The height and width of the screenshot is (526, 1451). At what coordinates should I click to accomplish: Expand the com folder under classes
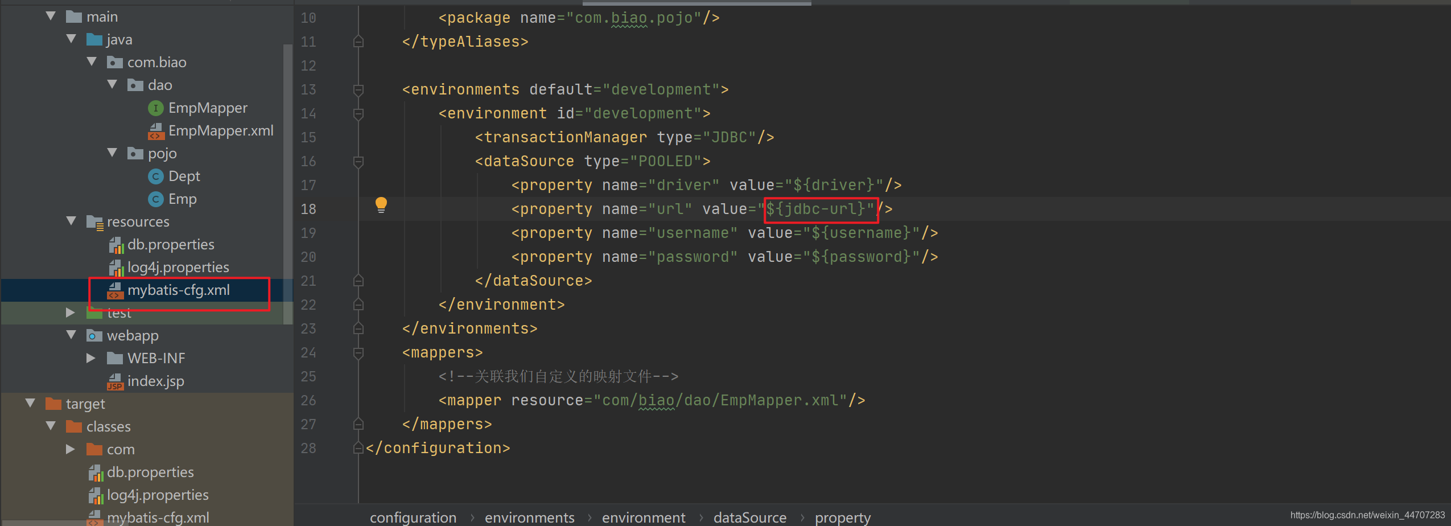[71, 449]
